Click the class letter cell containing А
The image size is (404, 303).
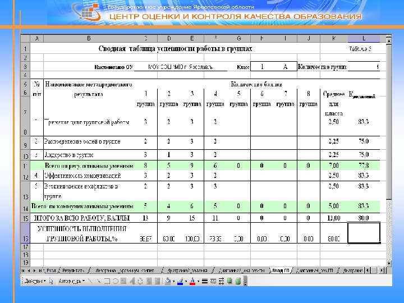(x=285, y=67)
